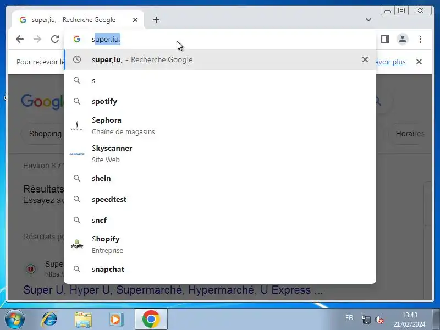The image size is (440, 330).
Task: Remove the 'super,iu,' history suggestion
Action: [365, 59]
